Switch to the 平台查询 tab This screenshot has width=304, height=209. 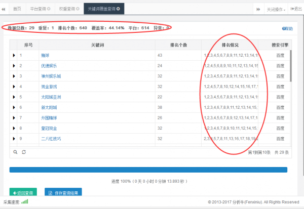point(38,9)
